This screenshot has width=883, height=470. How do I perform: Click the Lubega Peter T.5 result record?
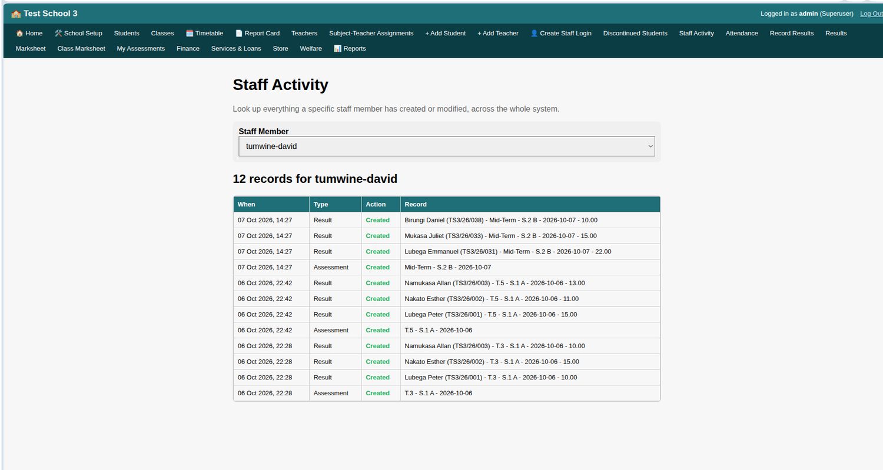coord(491,315)
